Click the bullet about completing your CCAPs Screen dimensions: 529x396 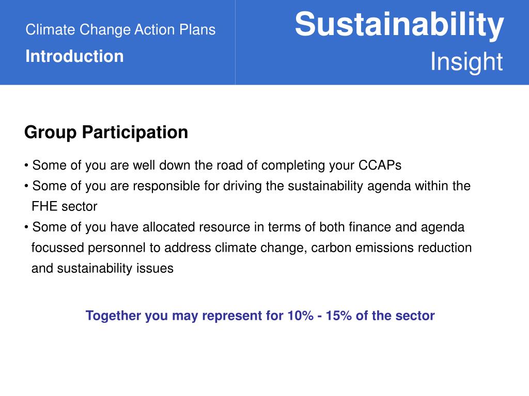213,166
